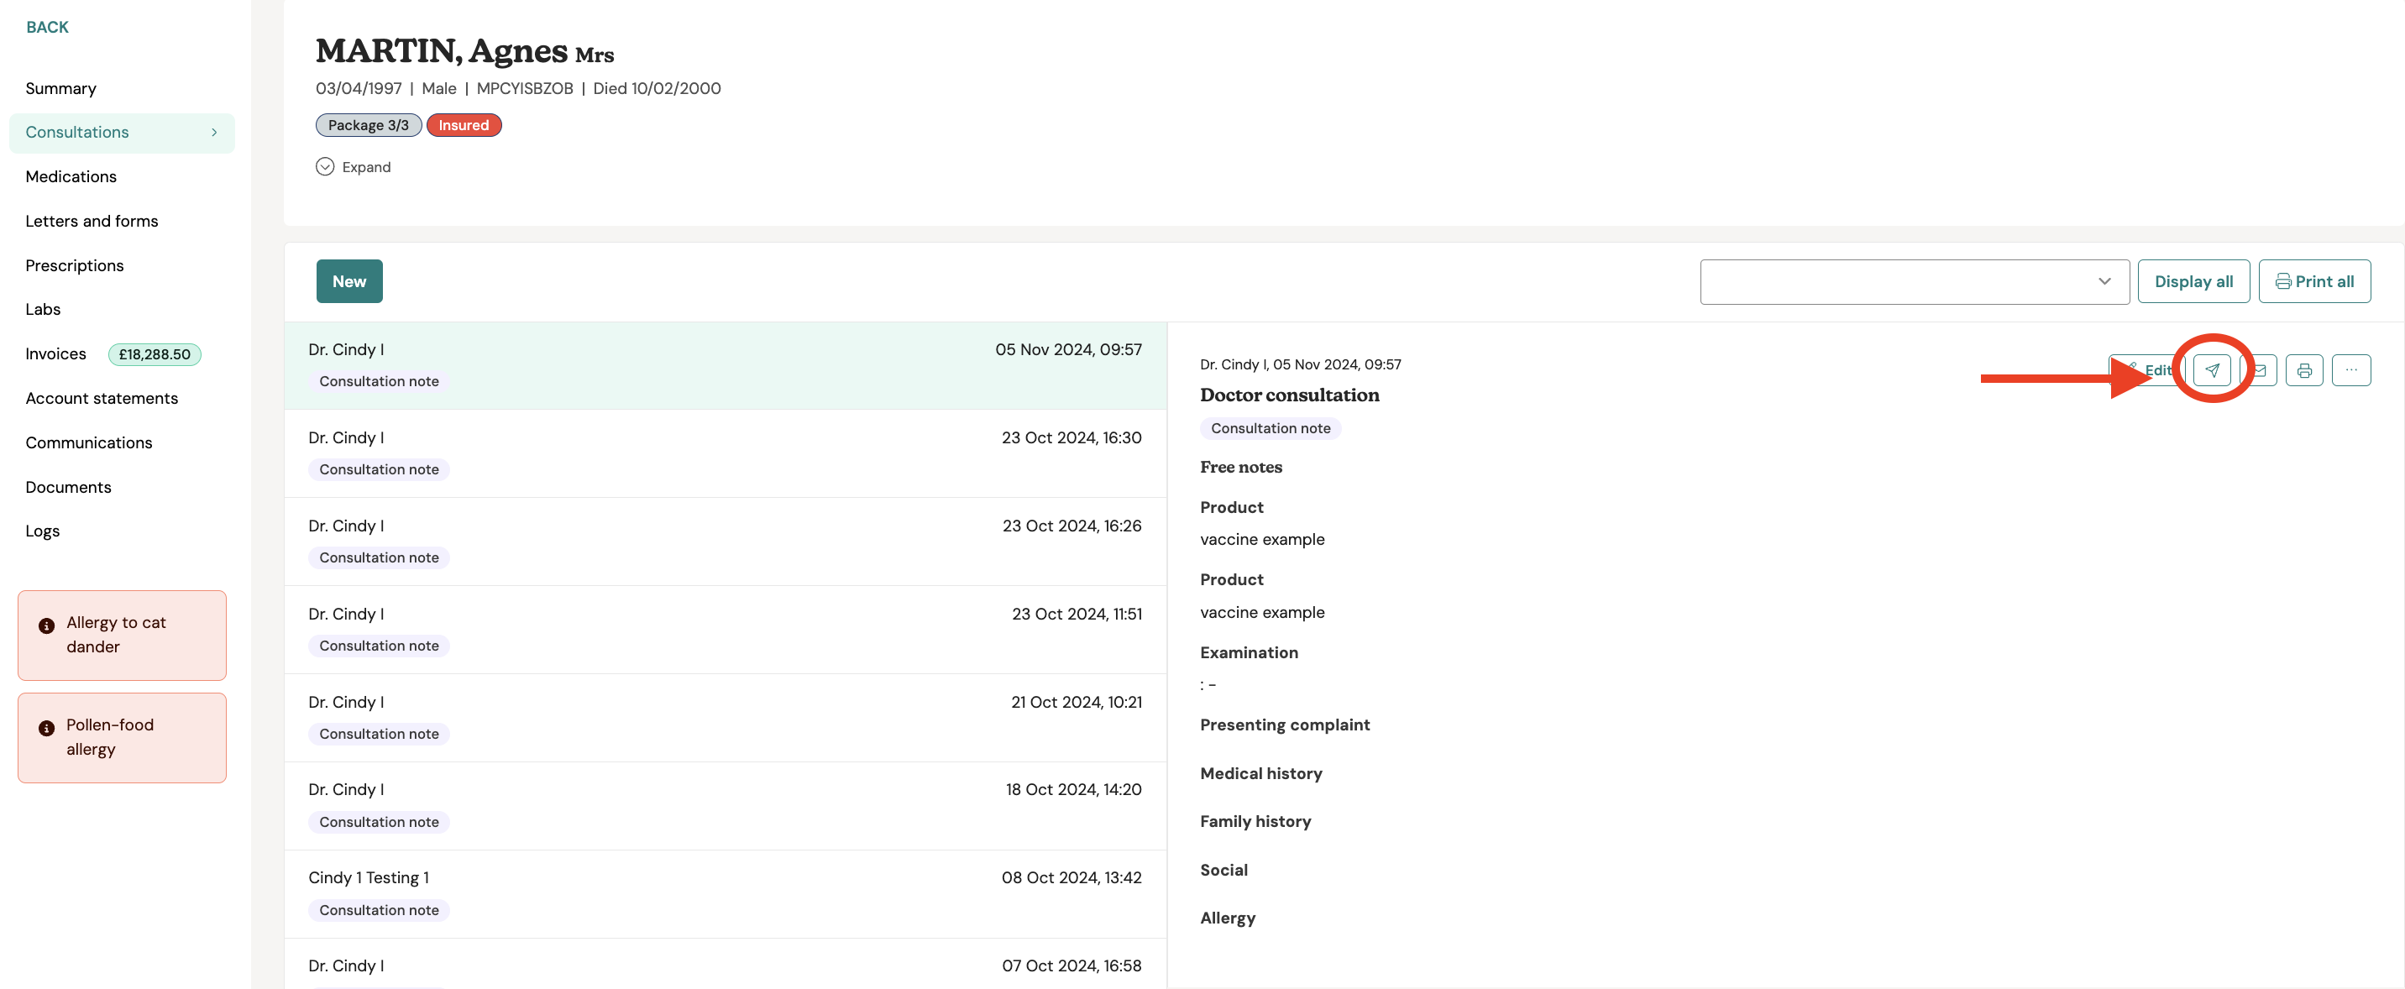Viewport: 2405px width, 989px height.
Task: Expand patient details via circled chevron
Action: point(325,167)
